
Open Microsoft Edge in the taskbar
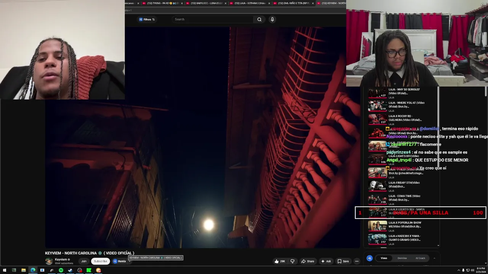33,270
